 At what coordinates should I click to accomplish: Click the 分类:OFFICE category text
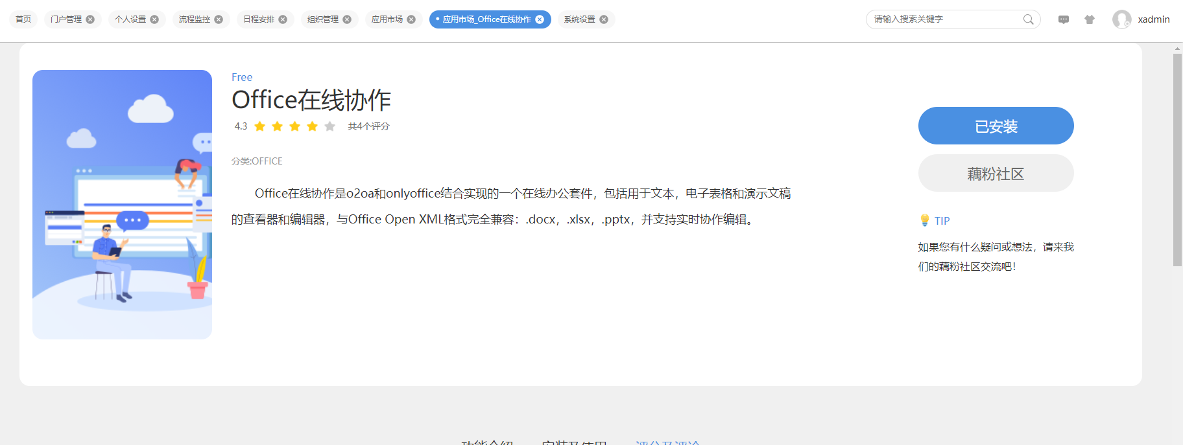pyautogui.click(x=257, y=161)
